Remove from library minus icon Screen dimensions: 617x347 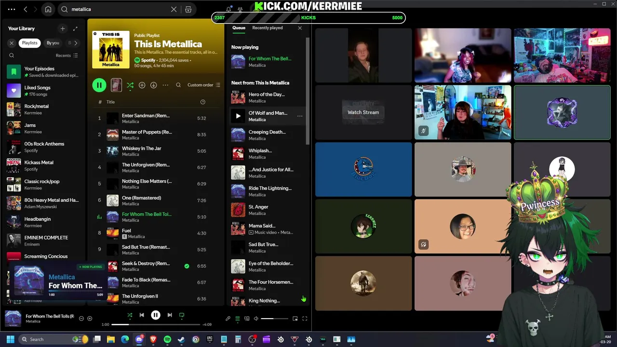tap(81, 319)
